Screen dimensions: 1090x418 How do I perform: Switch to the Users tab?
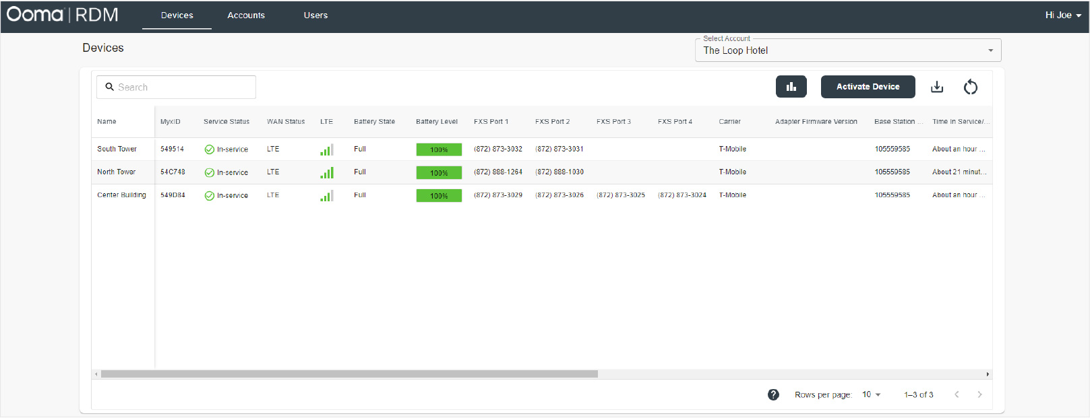click(315, 15)
